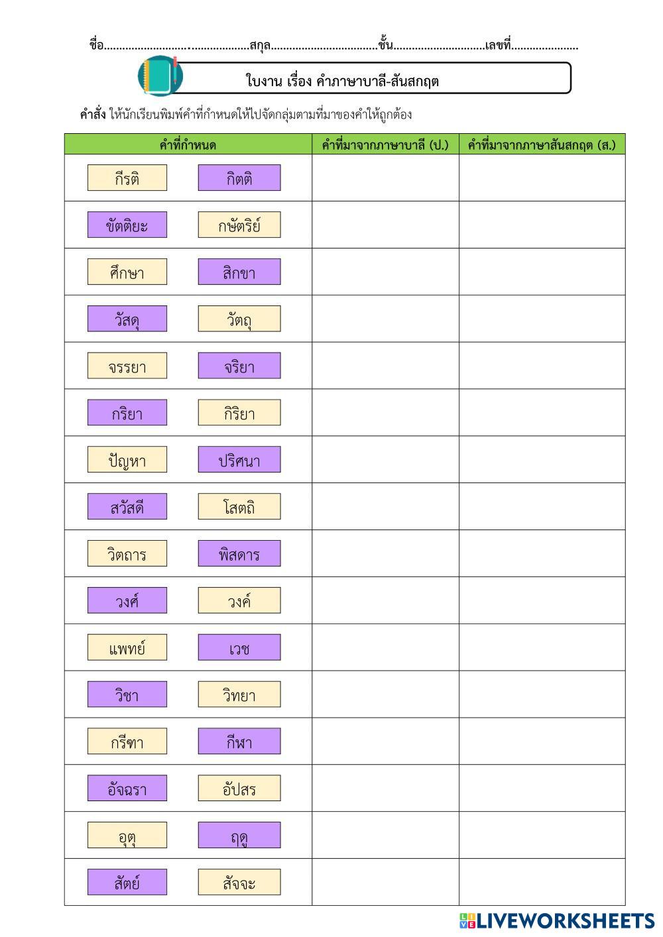
Task: Click the notebook icon beside the title
Action: pos(158,75)
